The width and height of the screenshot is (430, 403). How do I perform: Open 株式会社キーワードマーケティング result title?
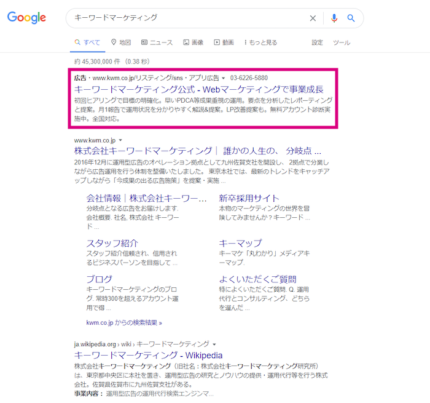(x=197, y=151)
